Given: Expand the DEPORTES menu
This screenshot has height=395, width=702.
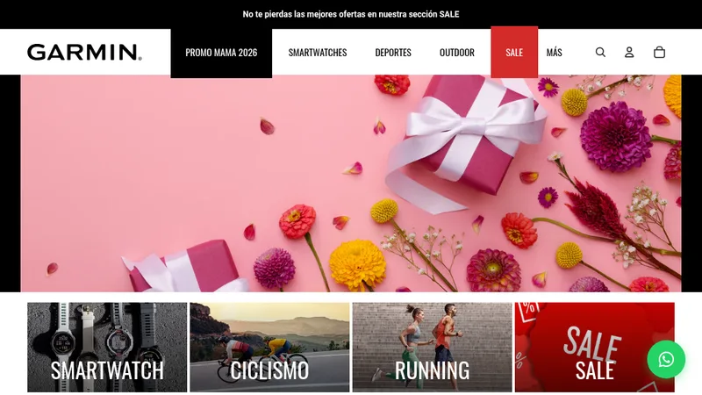Looking at the screenshot, I should (x=393, y=53).
